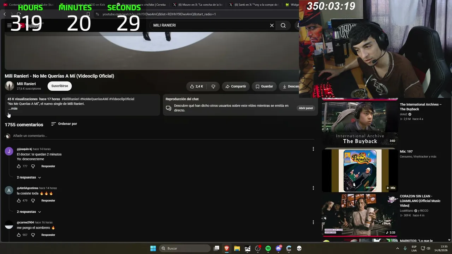Viewport: 452px width, 254px height.
Task: Click the taskbar volume speaker icon
Action: click(429, 248)
